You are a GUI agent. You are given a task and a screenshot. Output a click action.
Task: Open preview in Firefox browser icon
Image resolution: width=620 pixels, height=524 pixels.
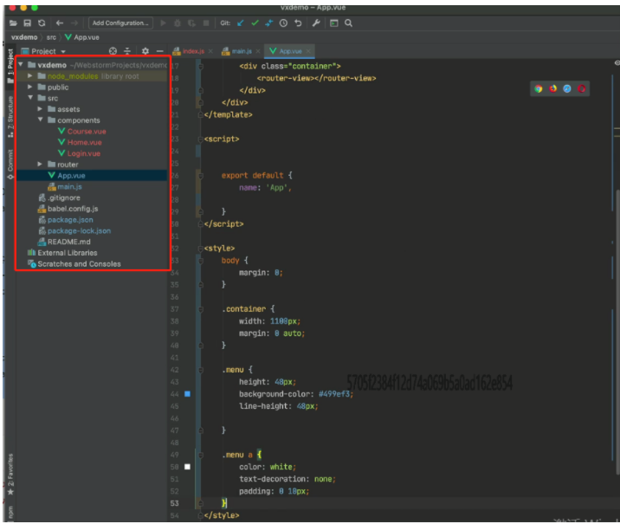[552, 88]
